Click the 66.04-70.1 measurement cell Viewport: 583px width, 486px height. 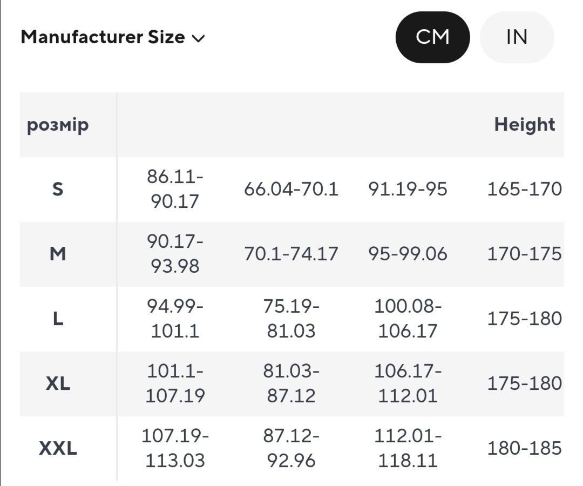click(291, 189)
